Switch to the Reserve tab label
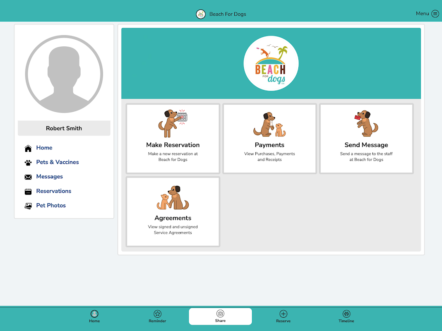 [283, 321]
